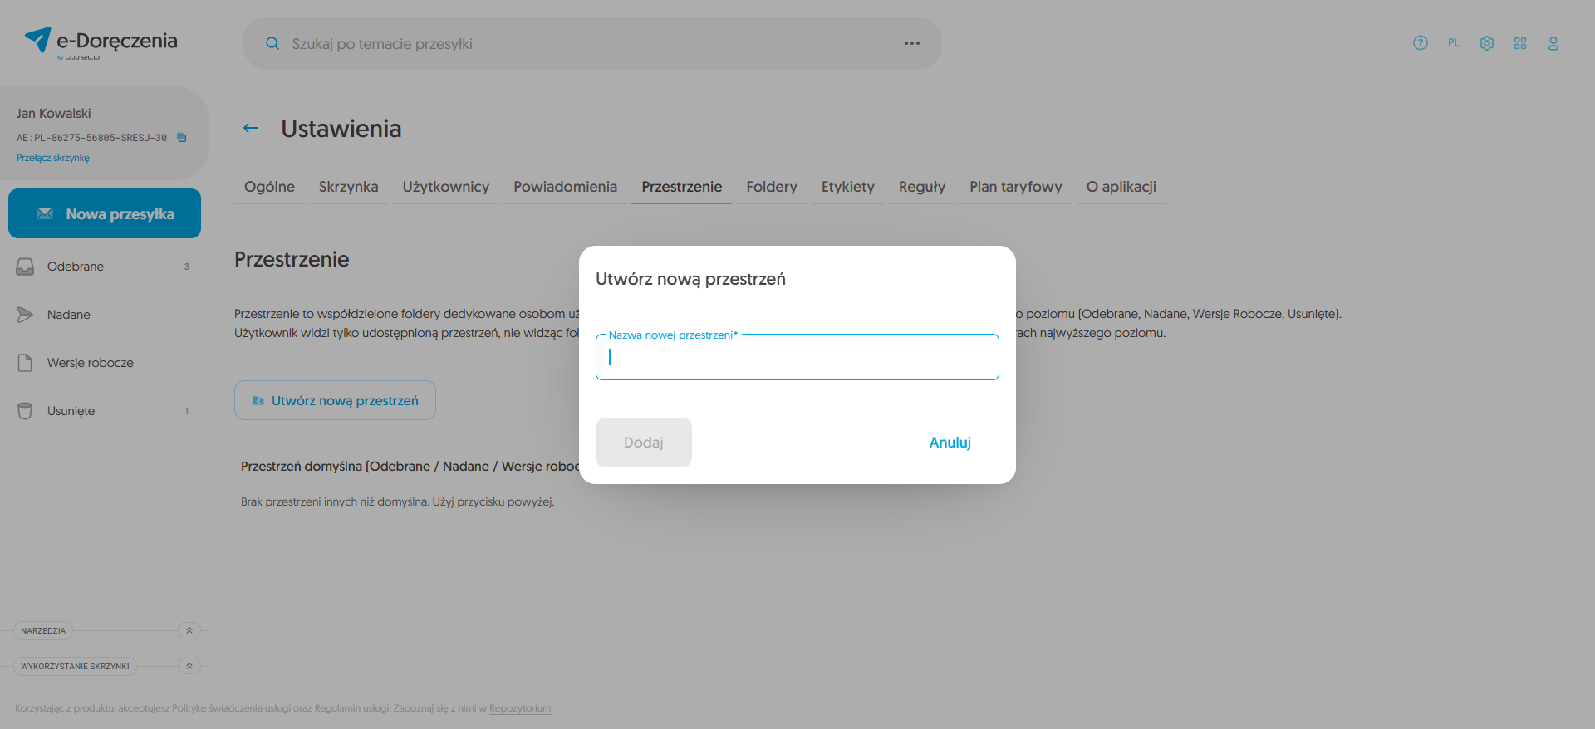Screen dimensions: 1595x729
Task: Click the e-Doręczenia logo
Action: pyautogui.click(x=101, y=42)
